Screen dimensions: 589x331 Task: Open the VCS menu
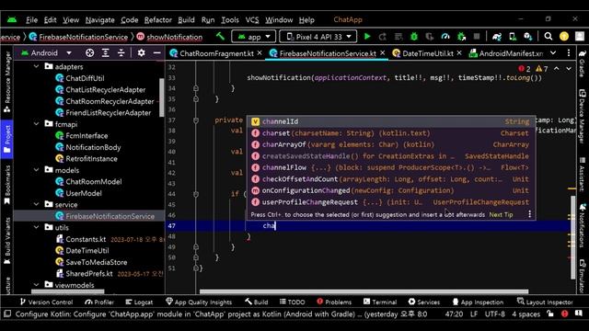click(x=252, y=20)
